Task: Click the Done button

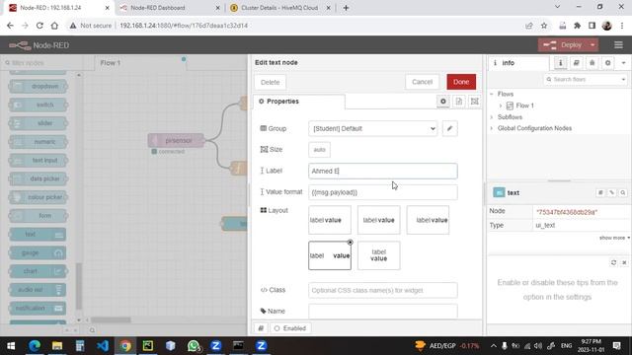Action: click(461, 82)
